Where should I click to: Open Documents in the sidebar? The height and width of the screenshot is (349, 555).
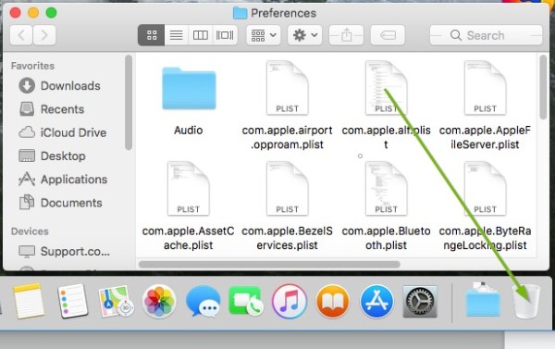click(60, 203)
